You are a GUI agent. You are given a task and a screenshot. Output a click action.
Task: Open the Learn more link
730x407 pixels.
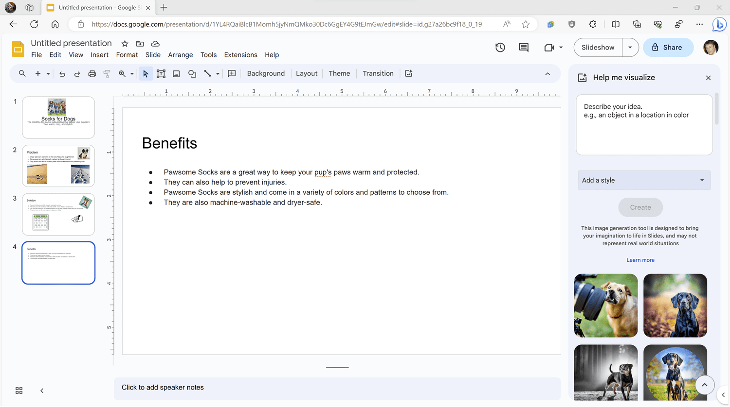[x=640, y=260]
